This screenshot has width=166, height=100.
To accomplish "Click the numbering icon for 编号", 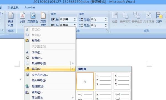I will point(27,69).
